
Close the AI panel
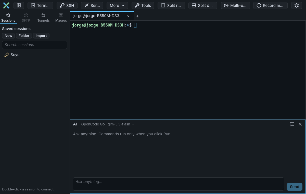pyautogui.click(x=300, y=124)
